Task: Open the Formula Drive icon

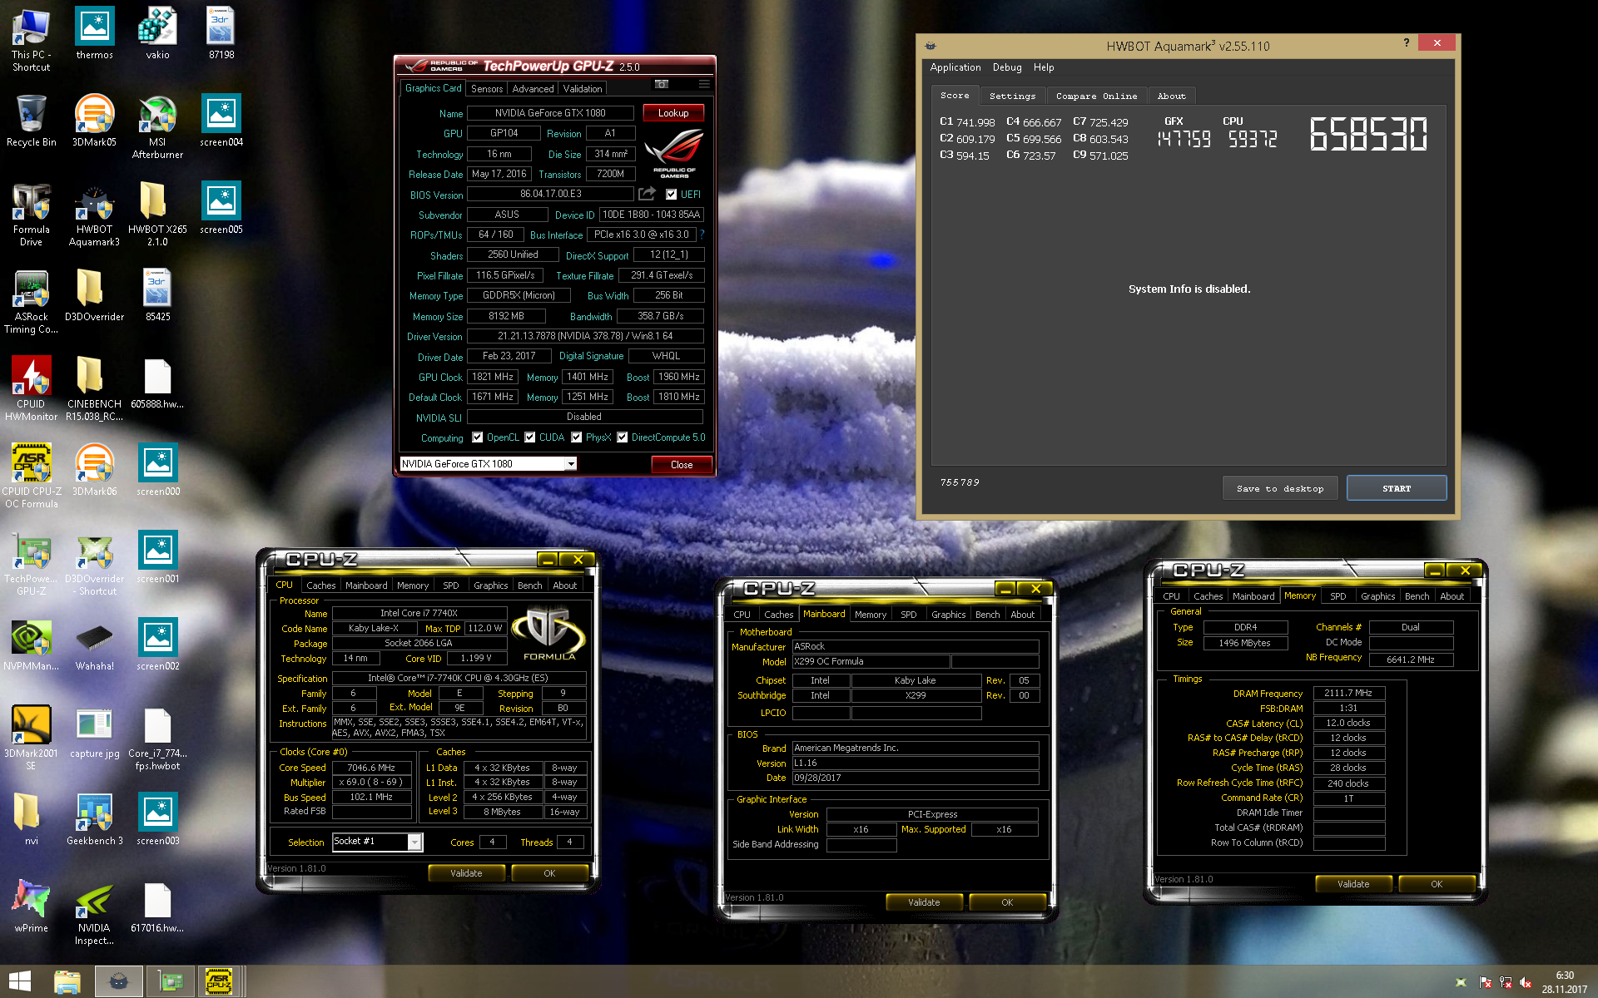Action: point(31,214)
